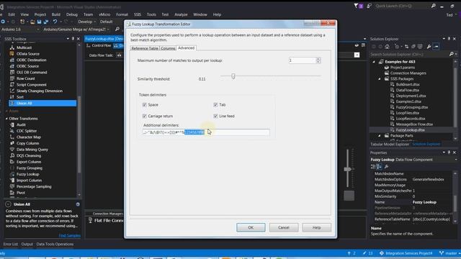This screenshot has height=259, width=461.
Task: Click Help button in Fuzzy Lookup editor
Action: (317, 227)
